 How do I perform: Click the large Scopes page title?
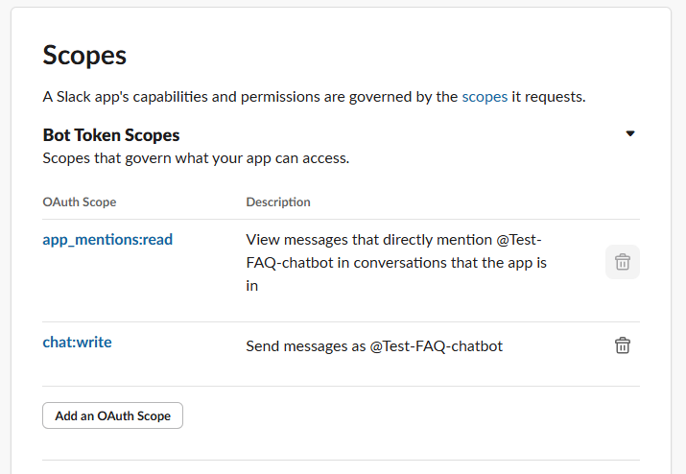[x=84, y=55]
